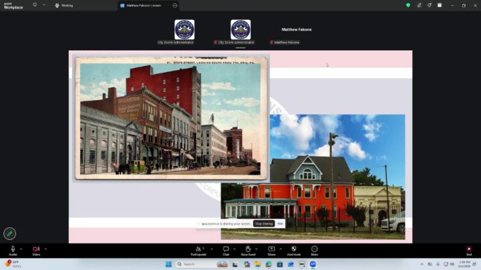The image size is (481, 270).
Task: Open video options arrow beside Video
Action: tap(45, 249)
